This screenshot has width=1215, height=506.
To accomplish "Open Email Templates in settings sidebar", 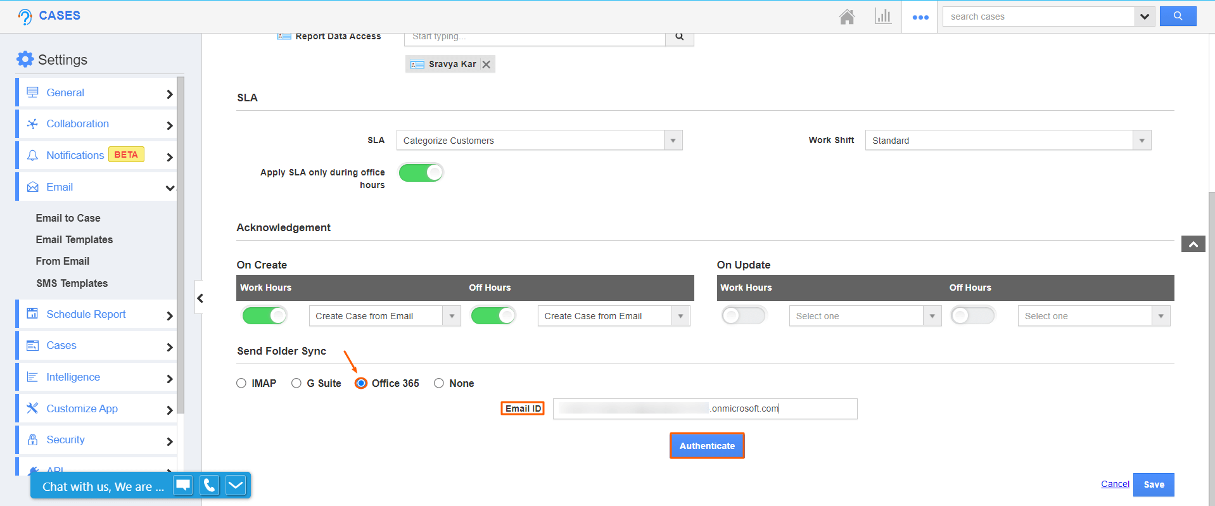I will [x=74, y=239].
